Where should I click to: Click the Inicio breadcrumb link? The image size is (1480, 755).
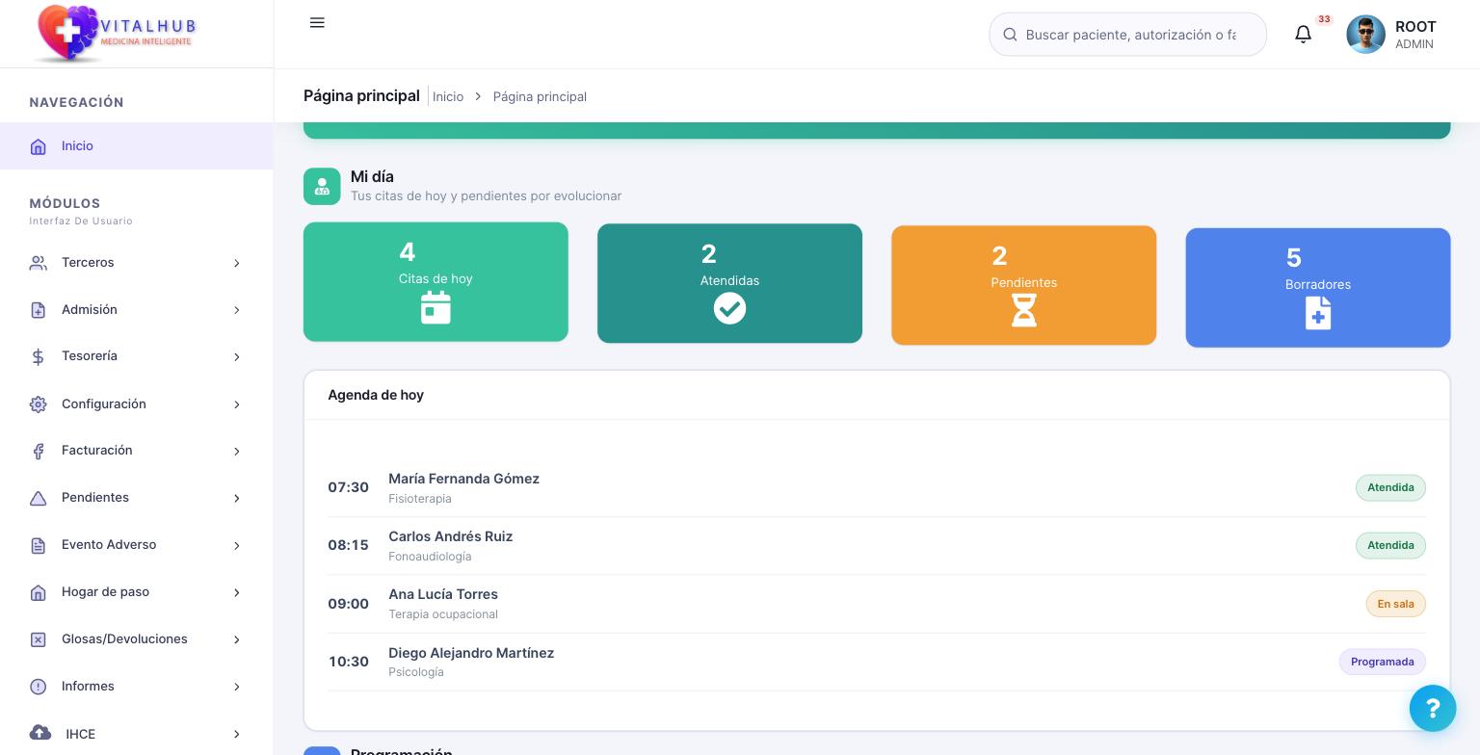(448, 96)
